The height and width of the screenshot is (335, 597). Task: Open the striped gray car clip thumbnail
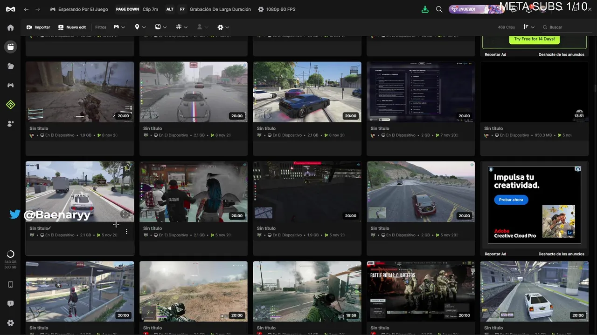pyautogui.click(x=194, y=92)
